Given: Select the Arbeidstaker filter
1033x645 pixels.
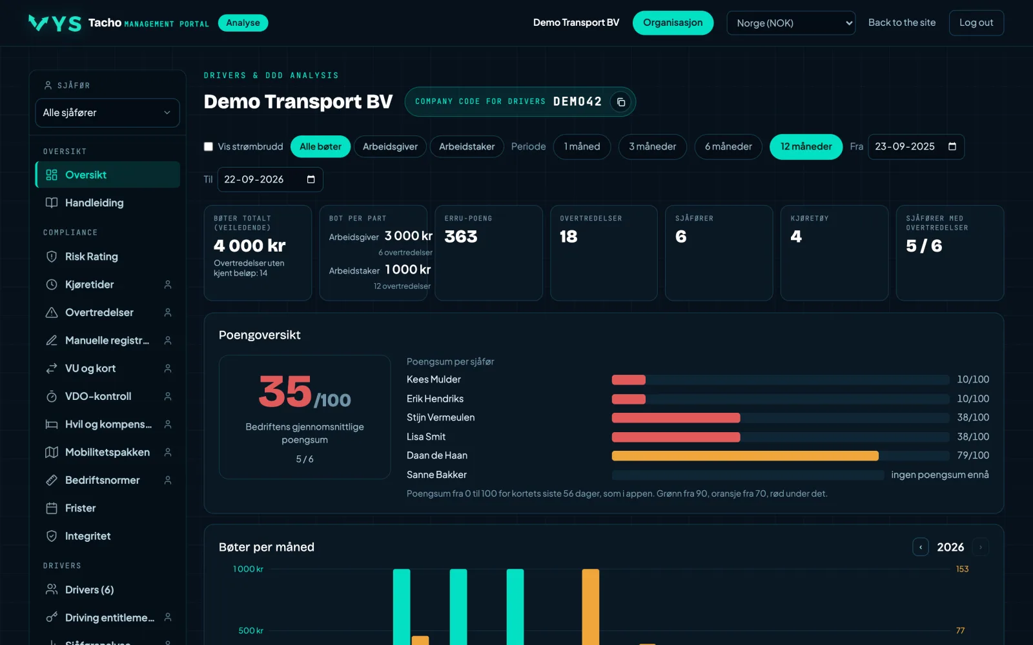Looking at the screenshot, I should click(467, 146).
